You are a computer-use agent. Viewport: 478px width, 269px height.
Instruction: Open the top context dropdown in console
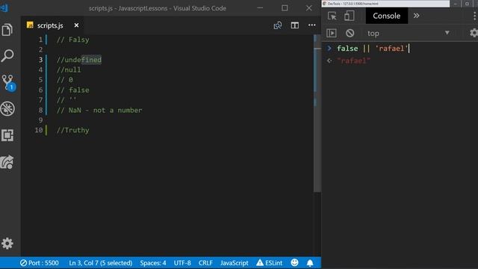408,33
